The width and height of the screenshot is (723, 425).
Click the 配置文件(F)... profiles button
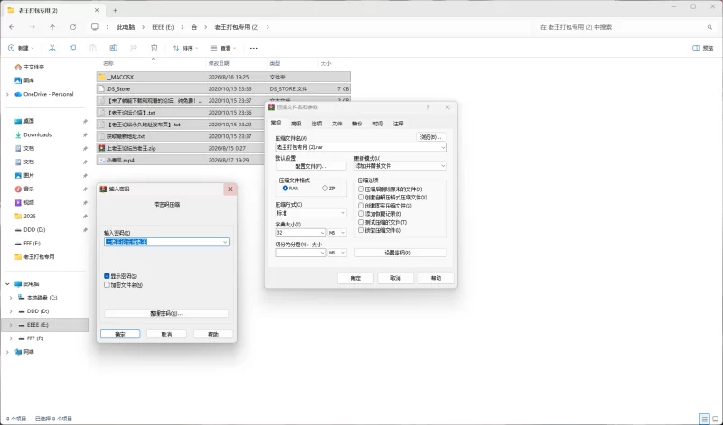coord(311,166)
